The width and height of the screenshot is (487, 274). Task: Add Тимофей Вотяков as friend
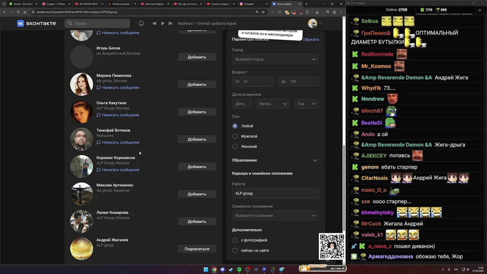[x=197, y=139]
